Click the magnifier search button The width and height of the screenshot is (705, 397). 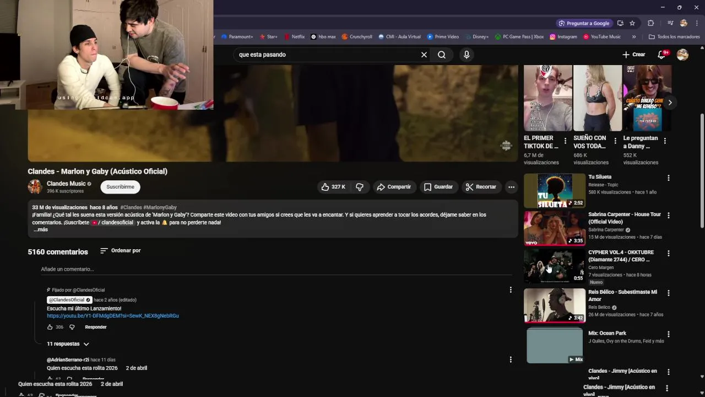pyautogui.click(x=442, y=55)
